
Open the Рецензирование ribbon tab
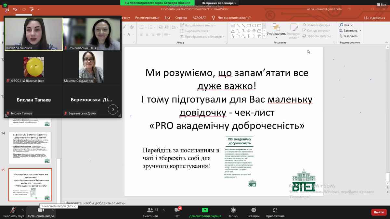tap(148, 18)
